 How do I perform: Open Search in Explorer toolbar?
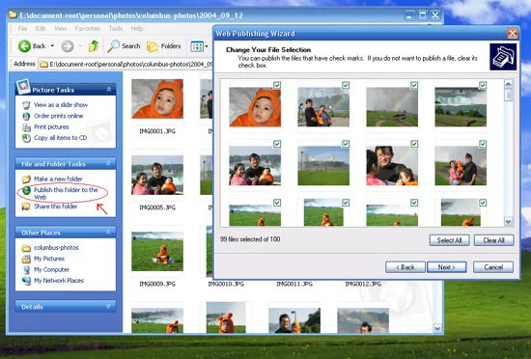coord(124,46)
